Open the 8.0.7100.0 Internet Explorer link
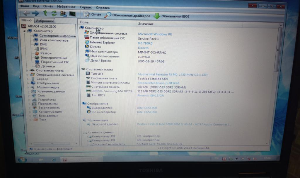 pyautogui.click(x=145, y=43)
